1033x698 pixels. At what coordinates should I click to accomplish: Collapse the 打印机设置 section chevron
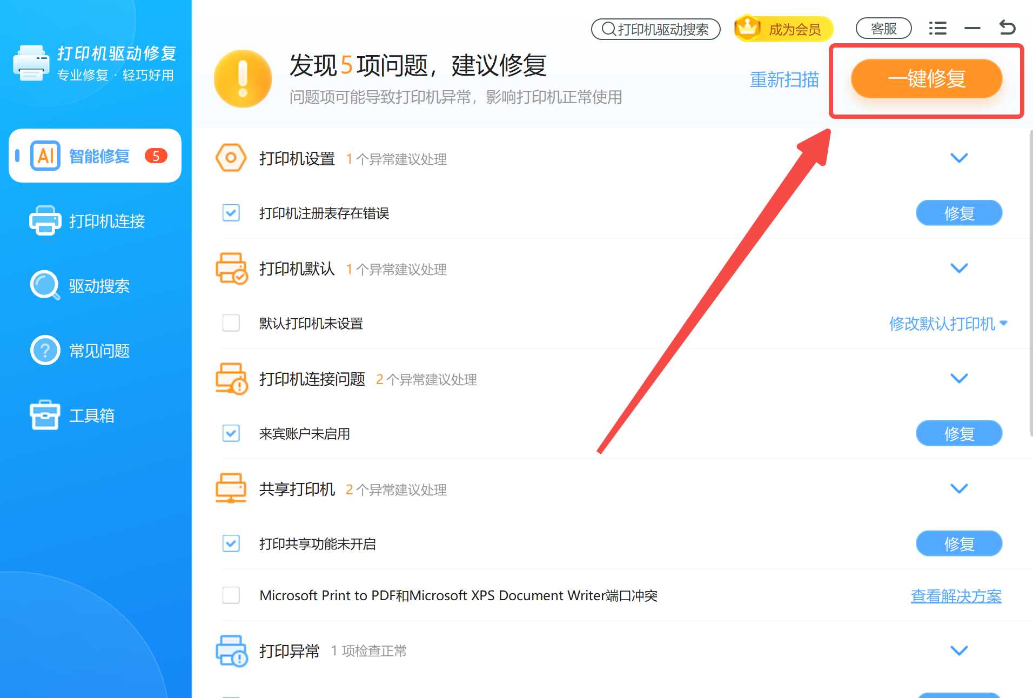click(x=960, y=158)
